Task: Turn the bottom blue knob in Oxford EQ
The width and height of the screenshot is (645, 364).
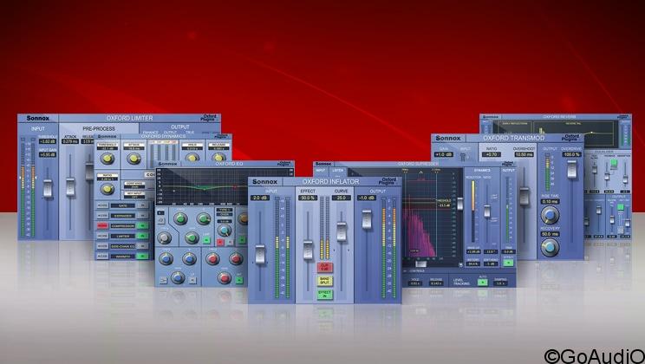Action: coord(178,278)
